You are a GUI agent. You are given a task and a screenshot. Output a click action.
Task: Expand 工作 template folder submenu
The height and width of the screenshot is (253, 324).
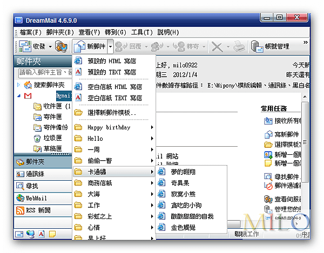pyautogui.click(x=114, y=205)
